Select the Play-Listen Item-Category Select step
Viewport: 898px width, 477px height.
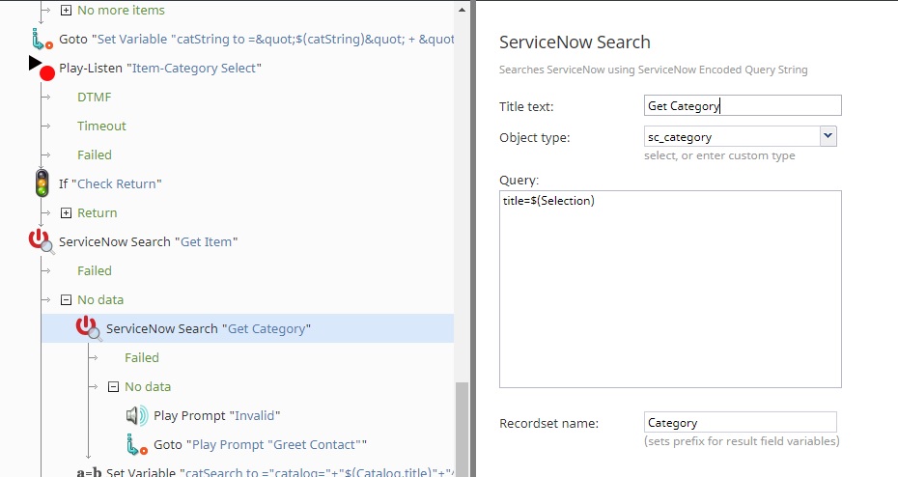pos(160,69)
